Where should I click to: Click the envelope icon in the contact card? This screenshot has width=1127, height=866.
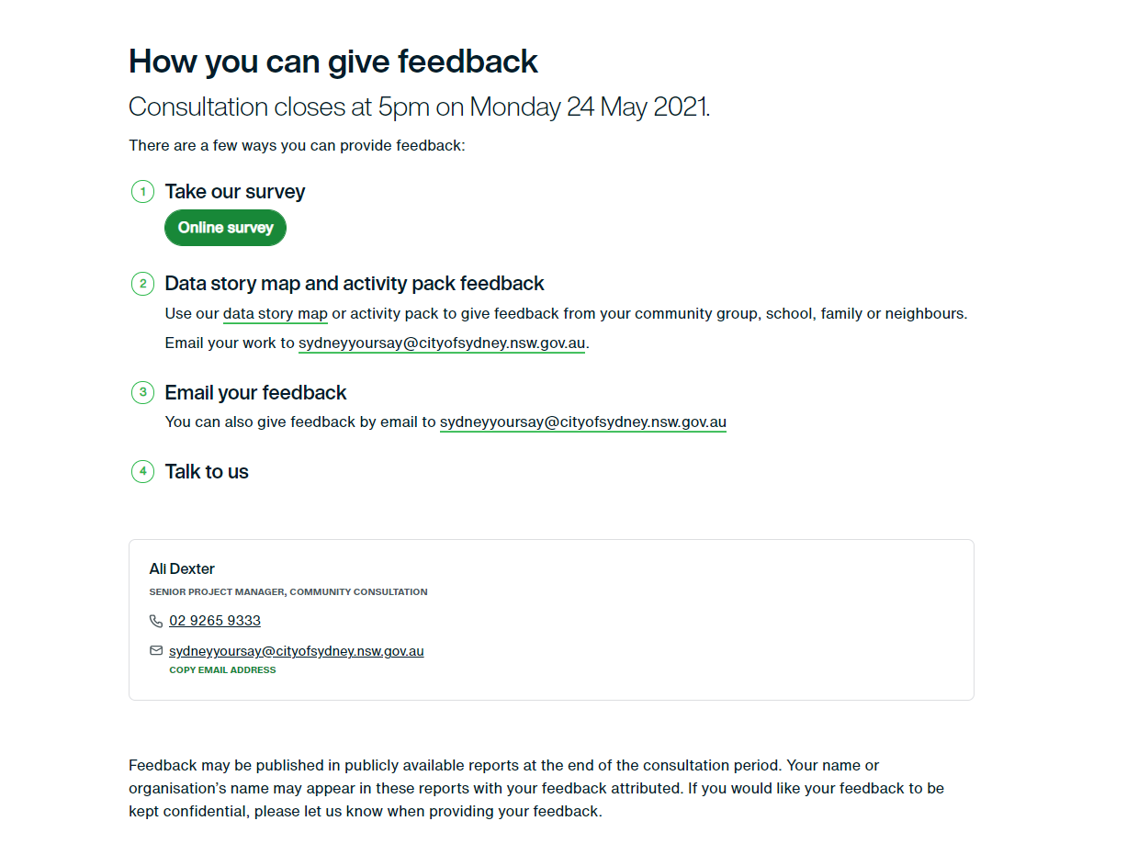click(155, 650)
